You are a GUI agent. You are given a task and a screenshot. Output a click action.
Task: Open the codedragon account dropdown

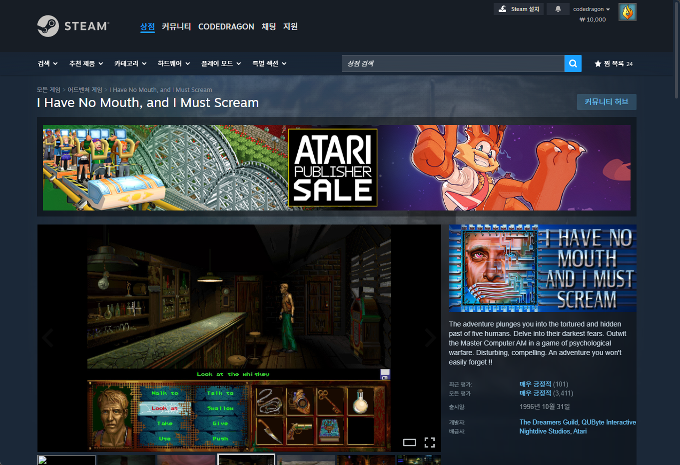592,9
